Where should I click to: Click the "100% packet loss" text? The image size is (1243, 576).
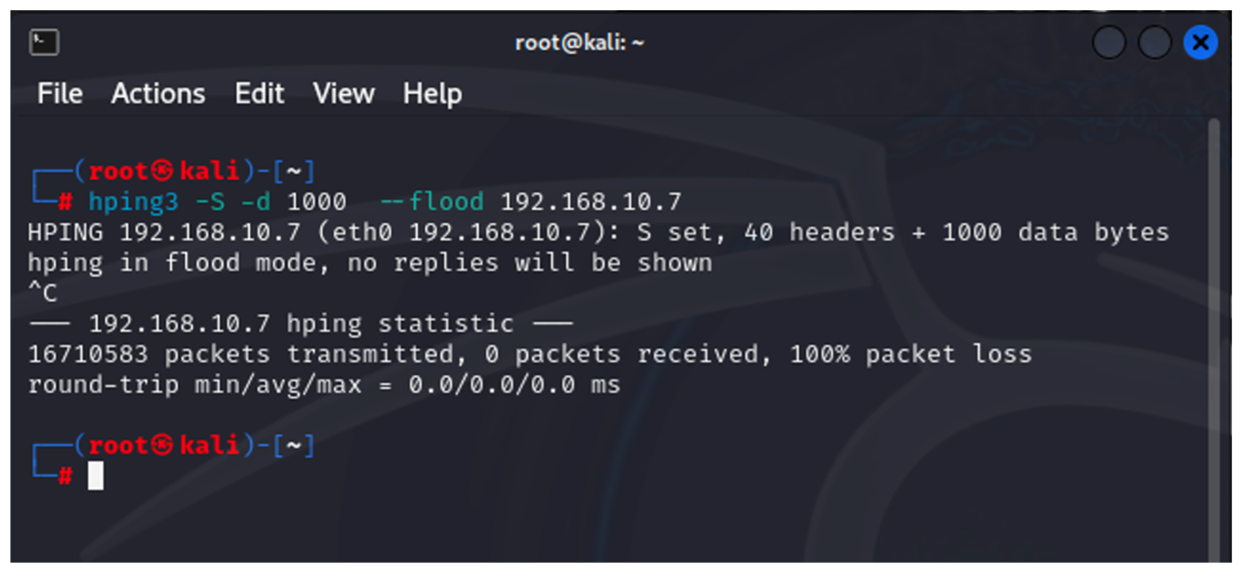pyautogui.click(x=911, y=355)
